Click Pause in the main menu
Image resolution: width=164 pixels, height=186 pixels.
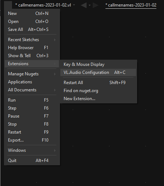(x=32, y=116)
